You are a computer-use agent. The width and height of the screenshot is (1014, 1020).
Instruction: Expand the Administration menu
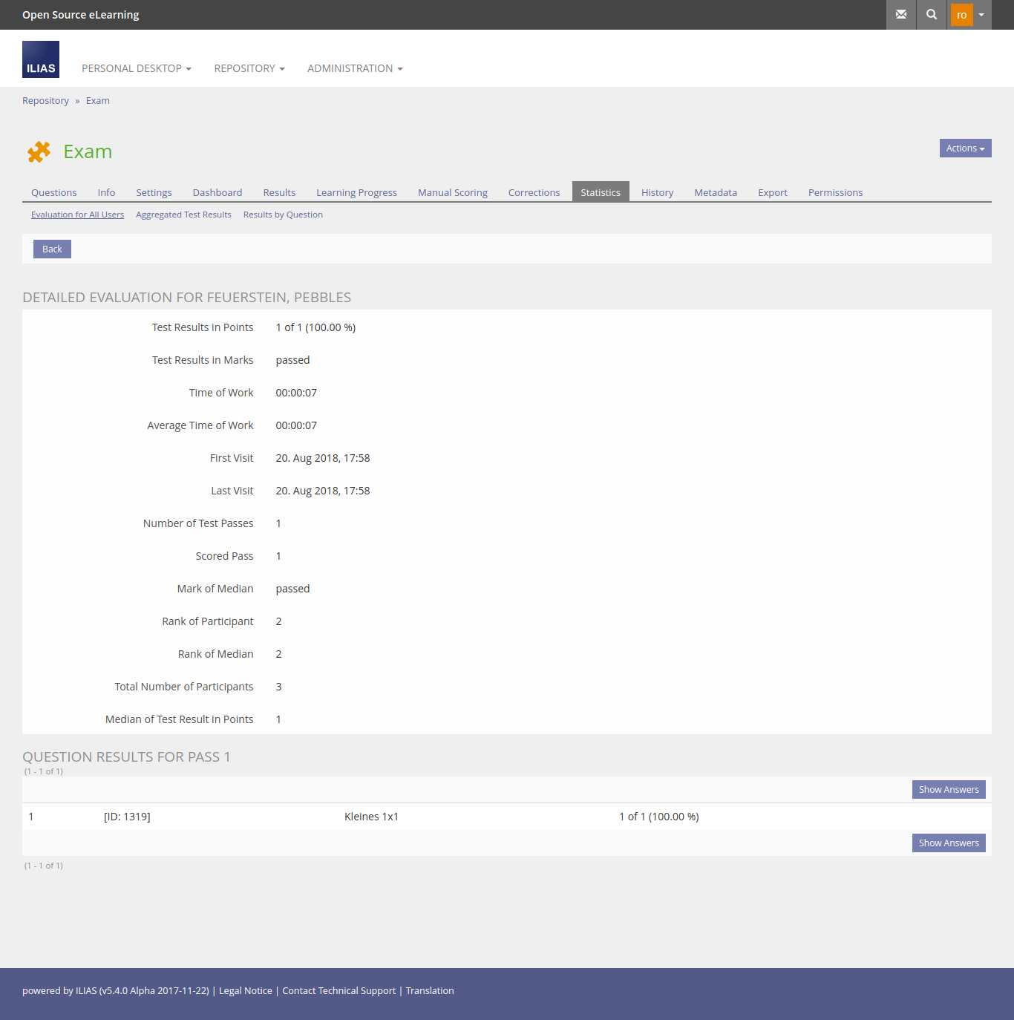355,68
